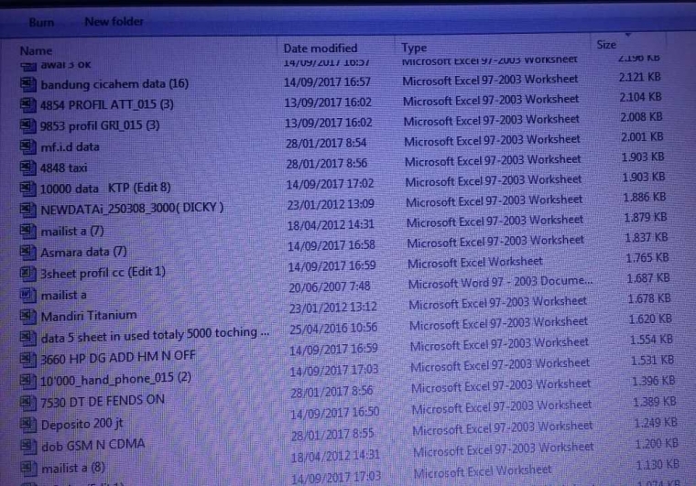Select file name Asmara data (7)
The image size is (696, 486).
(83, 252)
